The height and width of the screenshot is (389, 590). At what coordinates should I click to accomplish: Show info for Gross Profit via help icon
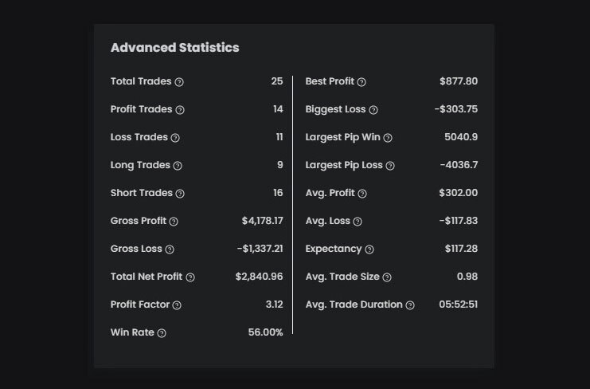click(174, 222)
